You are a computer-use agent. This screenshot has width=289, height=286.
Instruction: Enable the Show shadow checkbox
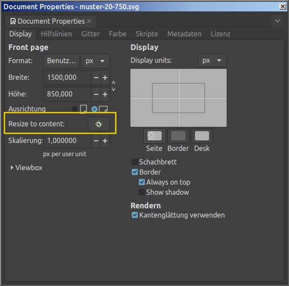[142, 192]
